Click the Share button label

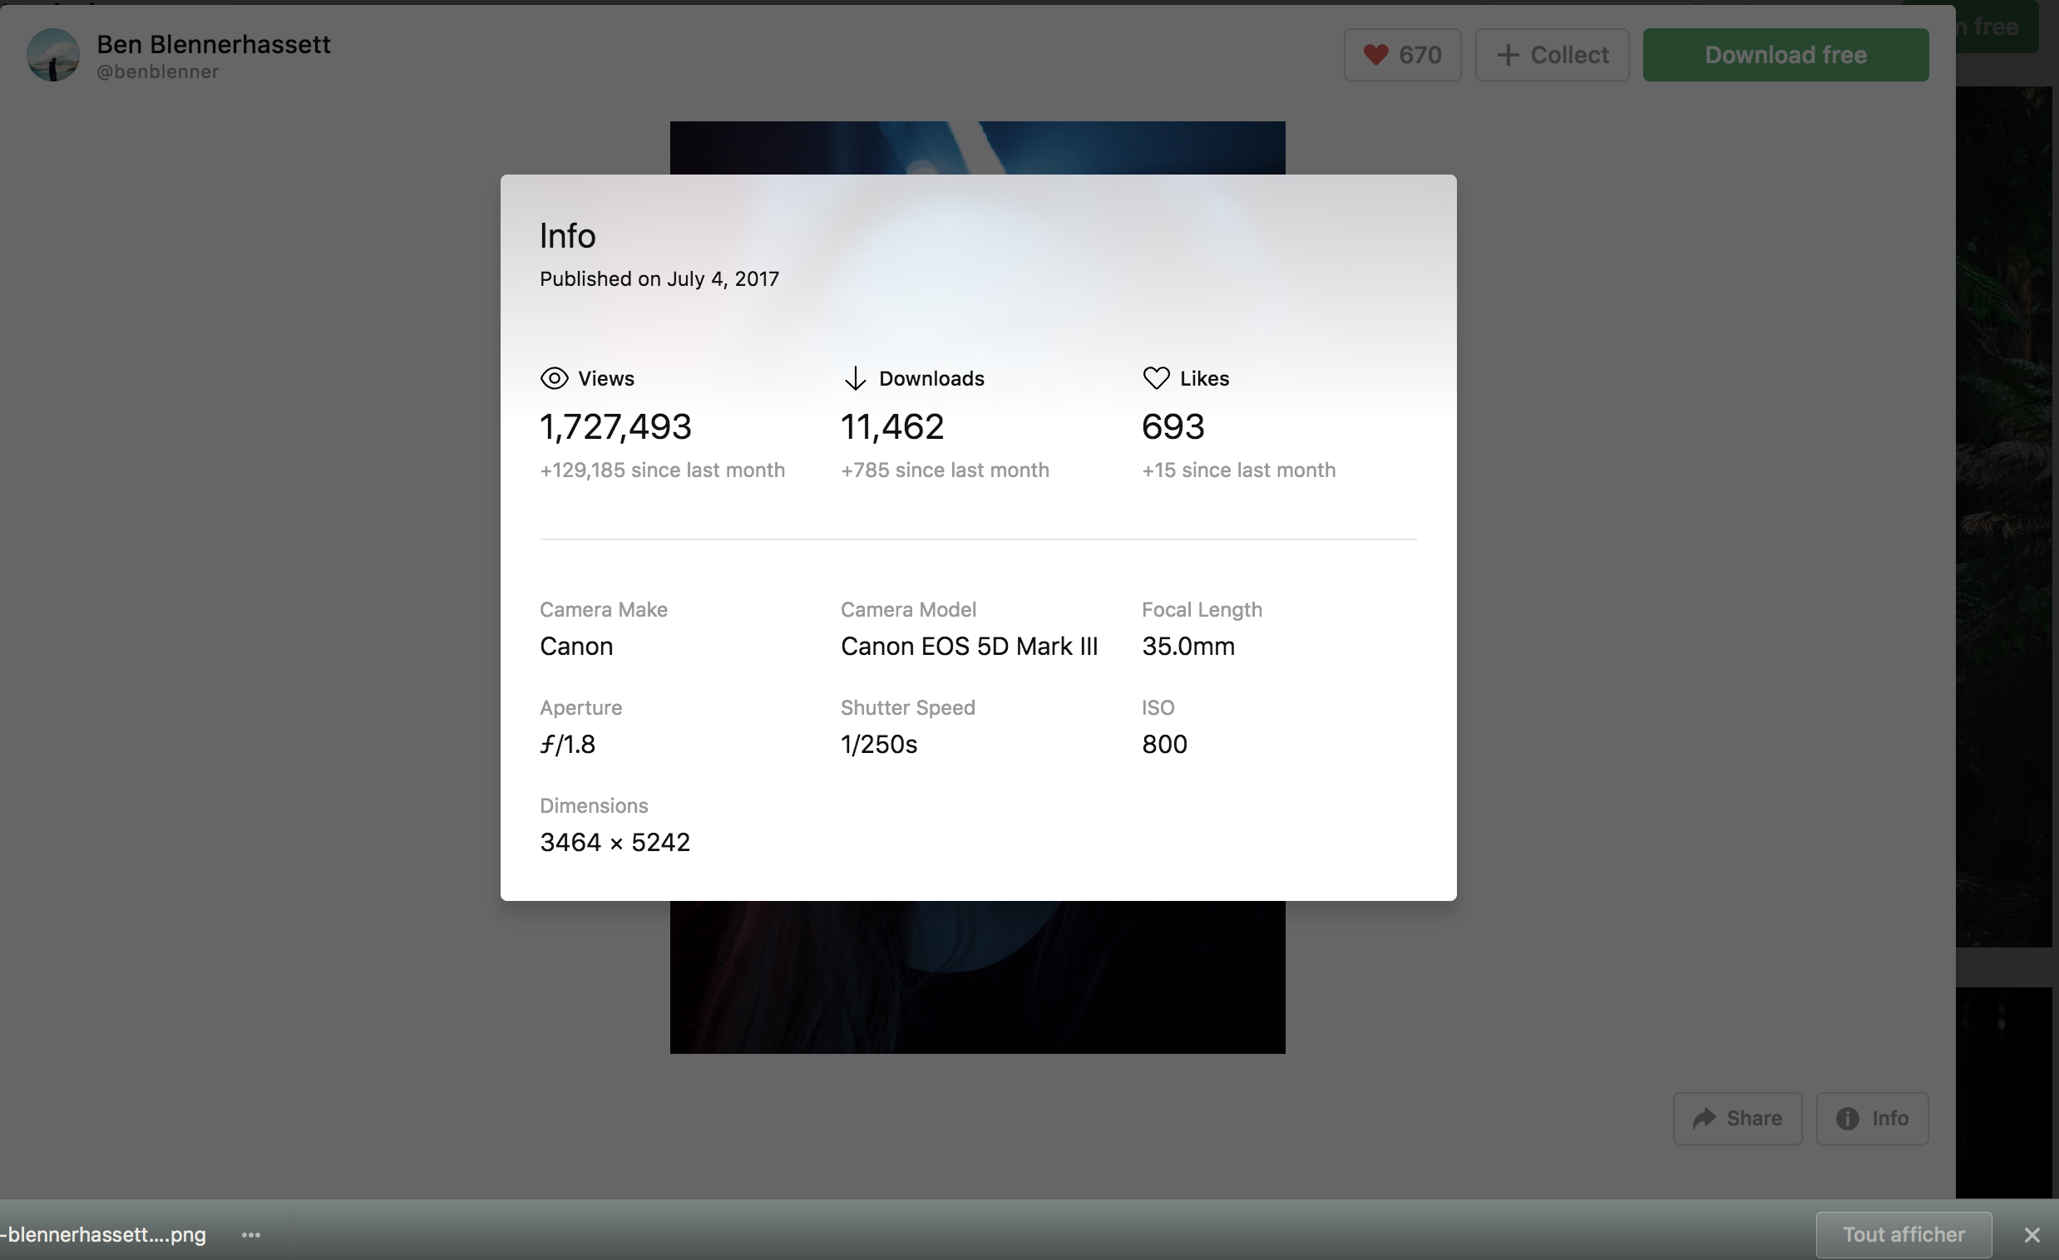(x=1754, y=1118)
